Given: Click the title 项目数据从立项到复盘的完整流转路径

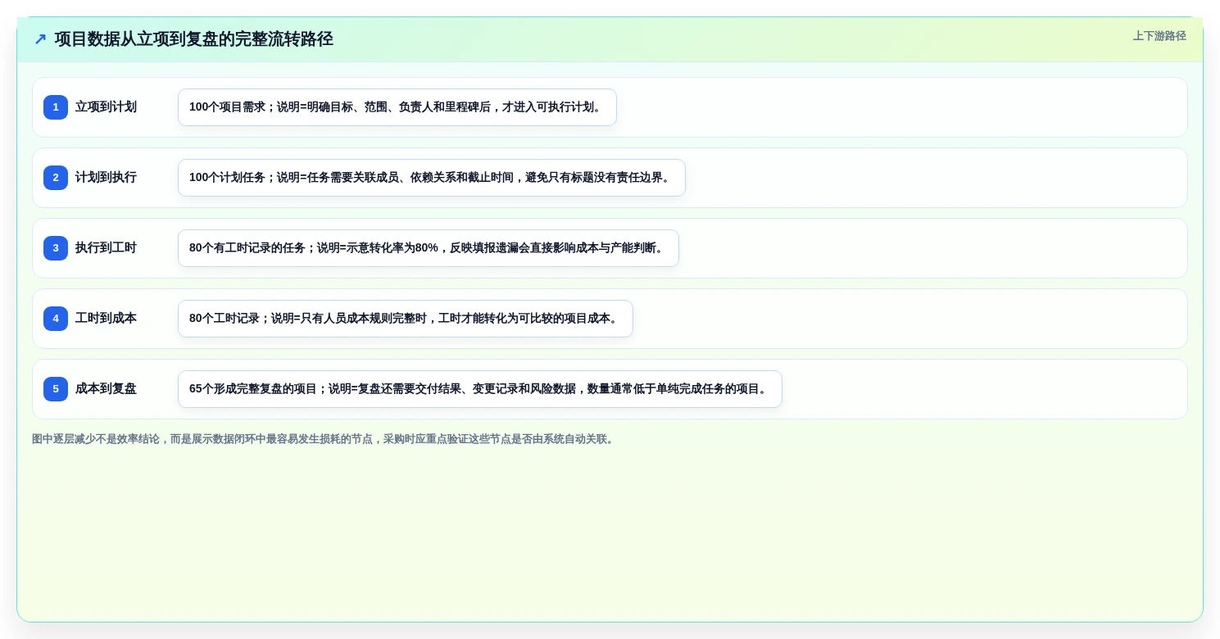Looking at the screenshot, I should [194, 39].
